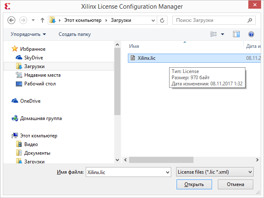Select OneDrive in the navigation pane

tap(30, 101)
